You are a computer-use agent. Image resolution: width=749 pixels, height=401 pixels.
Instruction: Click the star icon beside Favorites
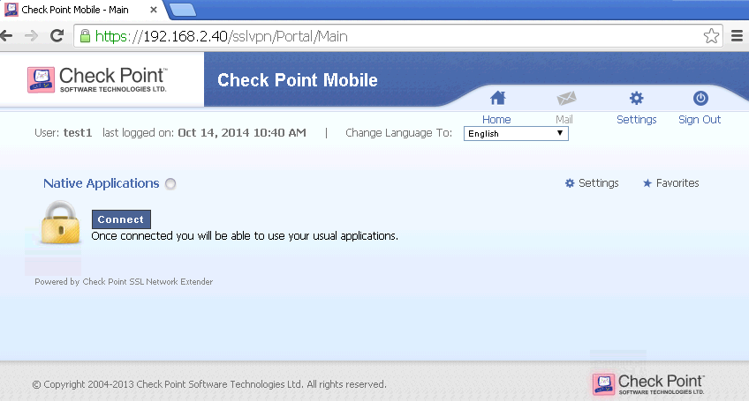[x=647, y=183]
